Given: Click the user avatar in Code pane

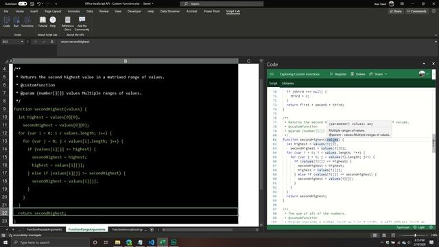Looking at the screenshot, I should [x=422, y=74].
